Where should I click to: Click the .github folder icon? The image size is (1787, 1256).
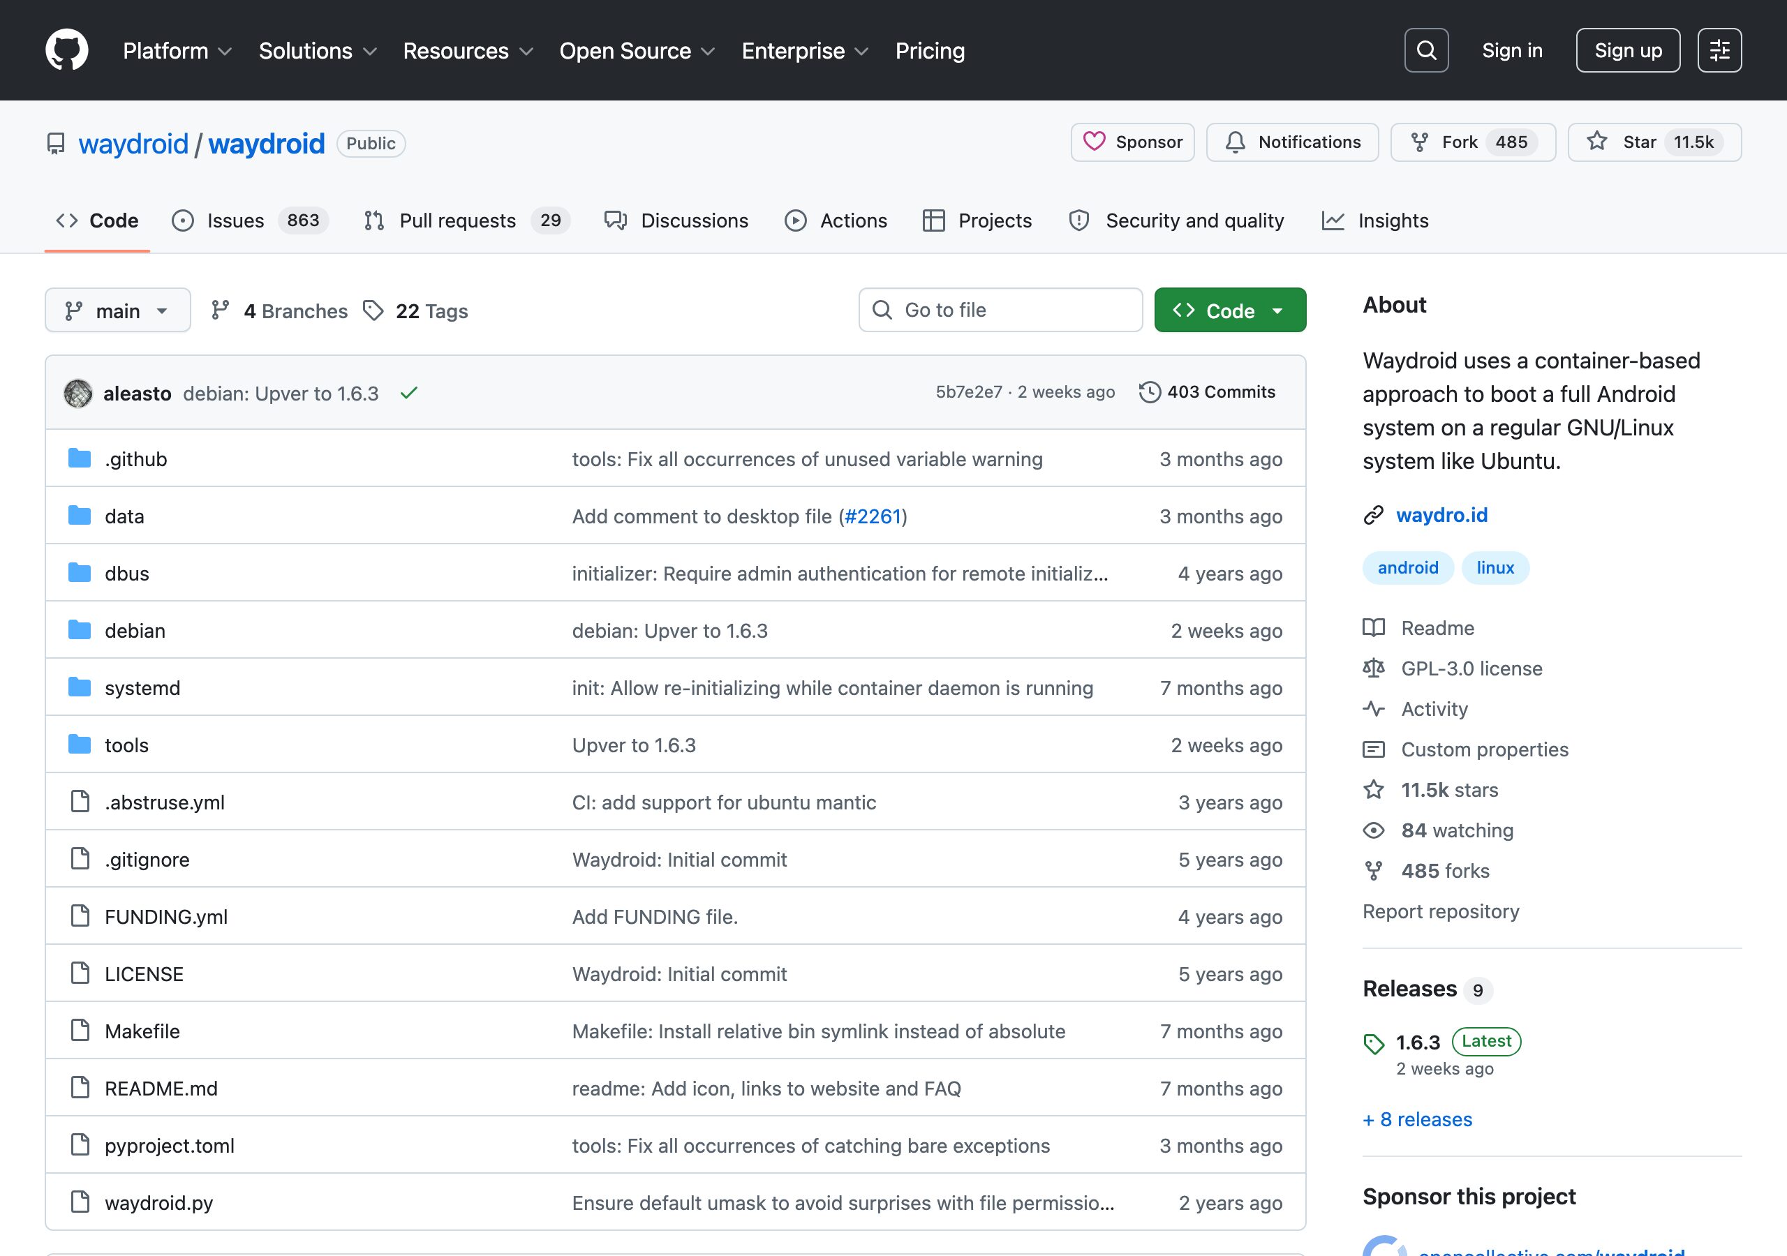[80, 458]
